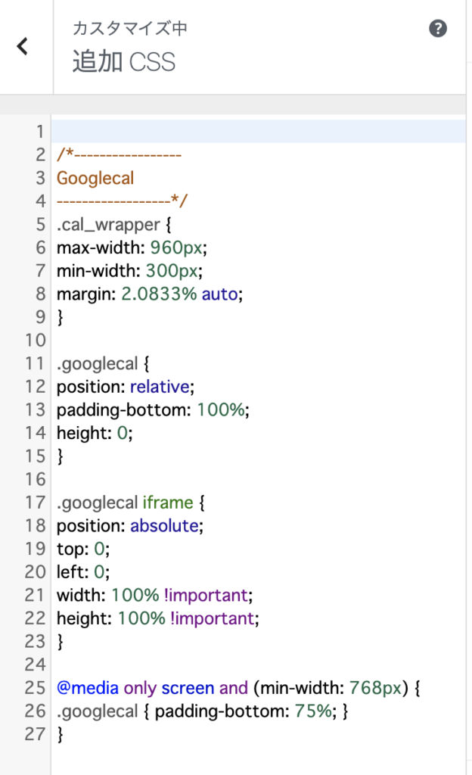472x775 pixels.
Task: Place cursor on empty line 1
Action: [x=258, y=132]
